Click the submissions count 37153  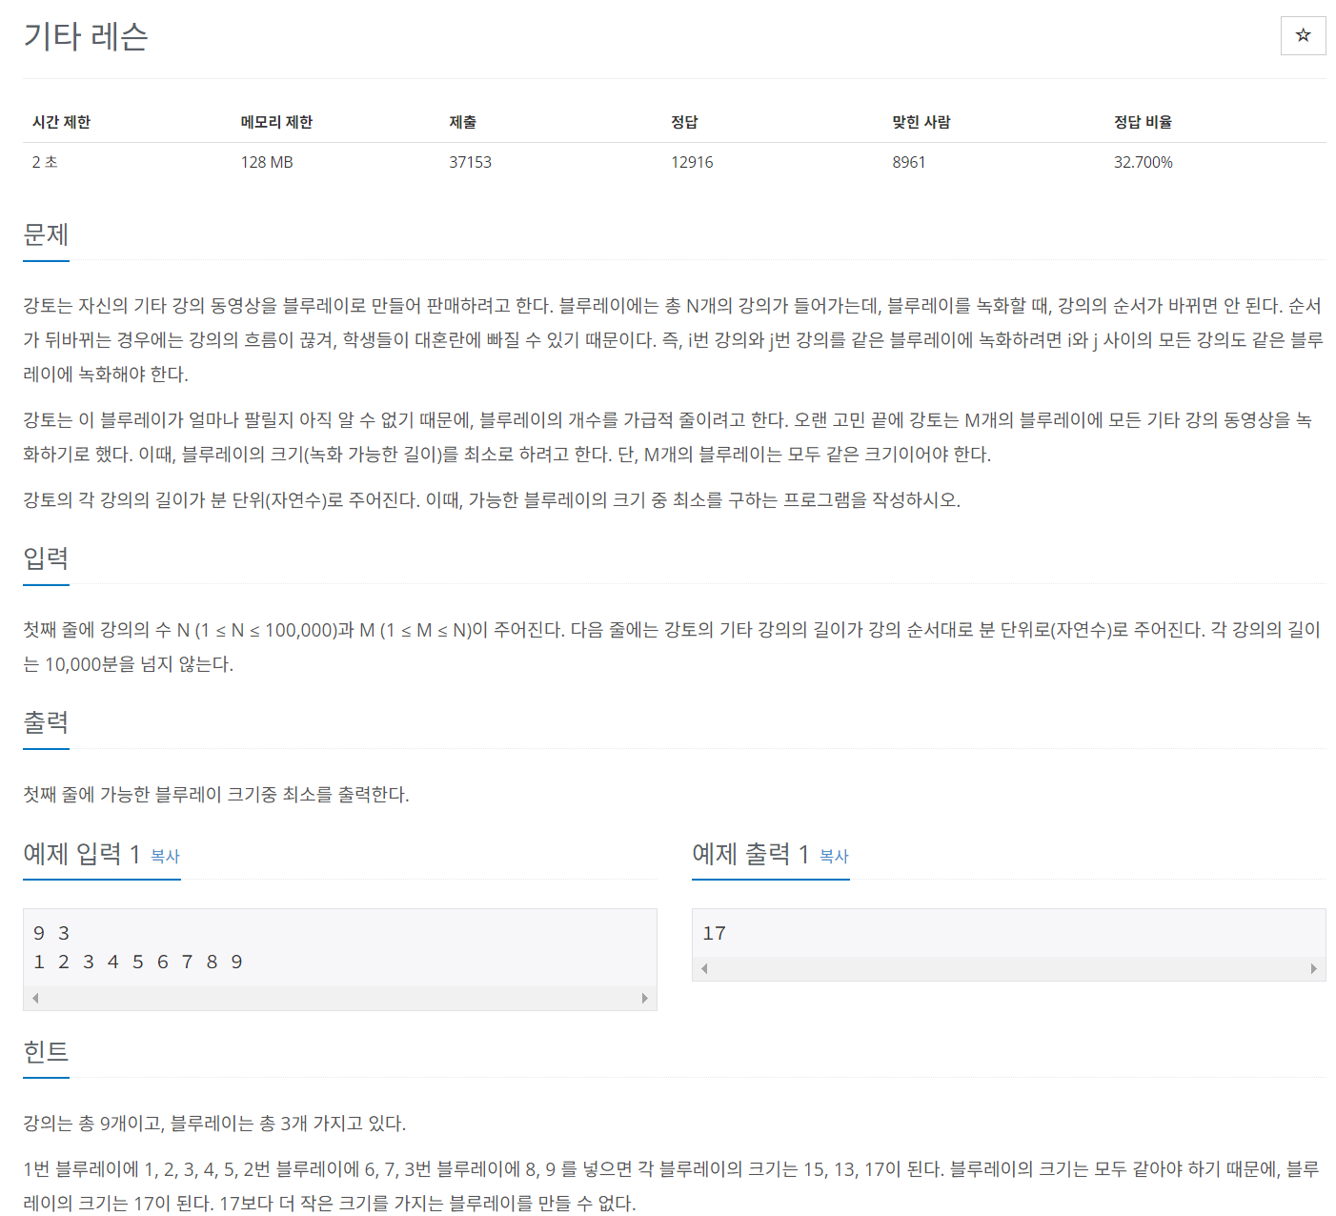pos(471,162)
